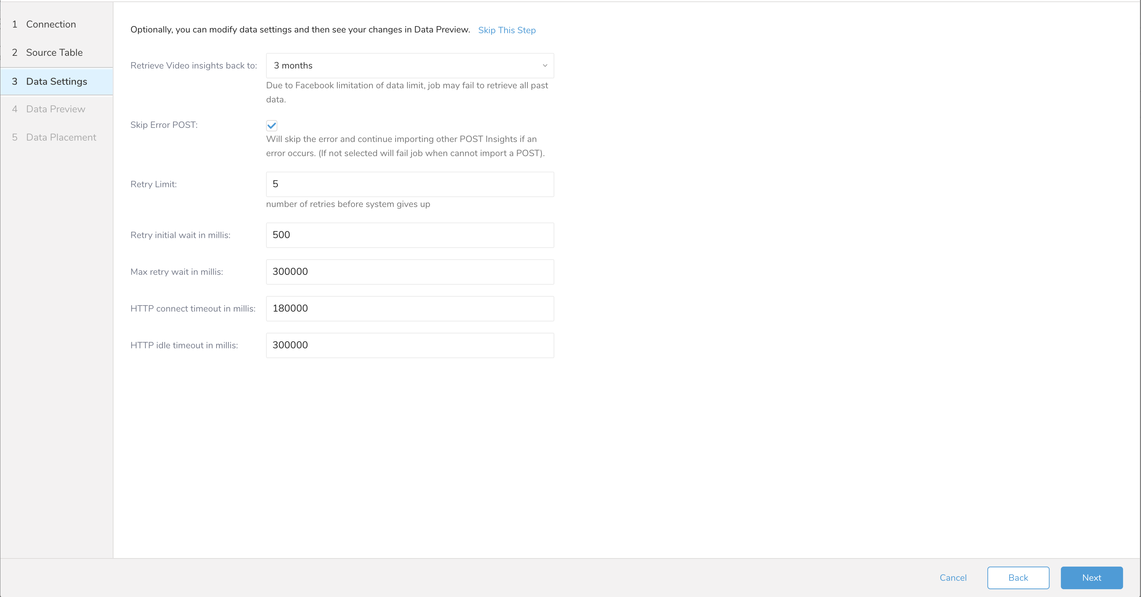The width and height of the screenshot is (1141, 597).
Task: Select HTTP connect timeout input field
Action: [x=410, y=309]
